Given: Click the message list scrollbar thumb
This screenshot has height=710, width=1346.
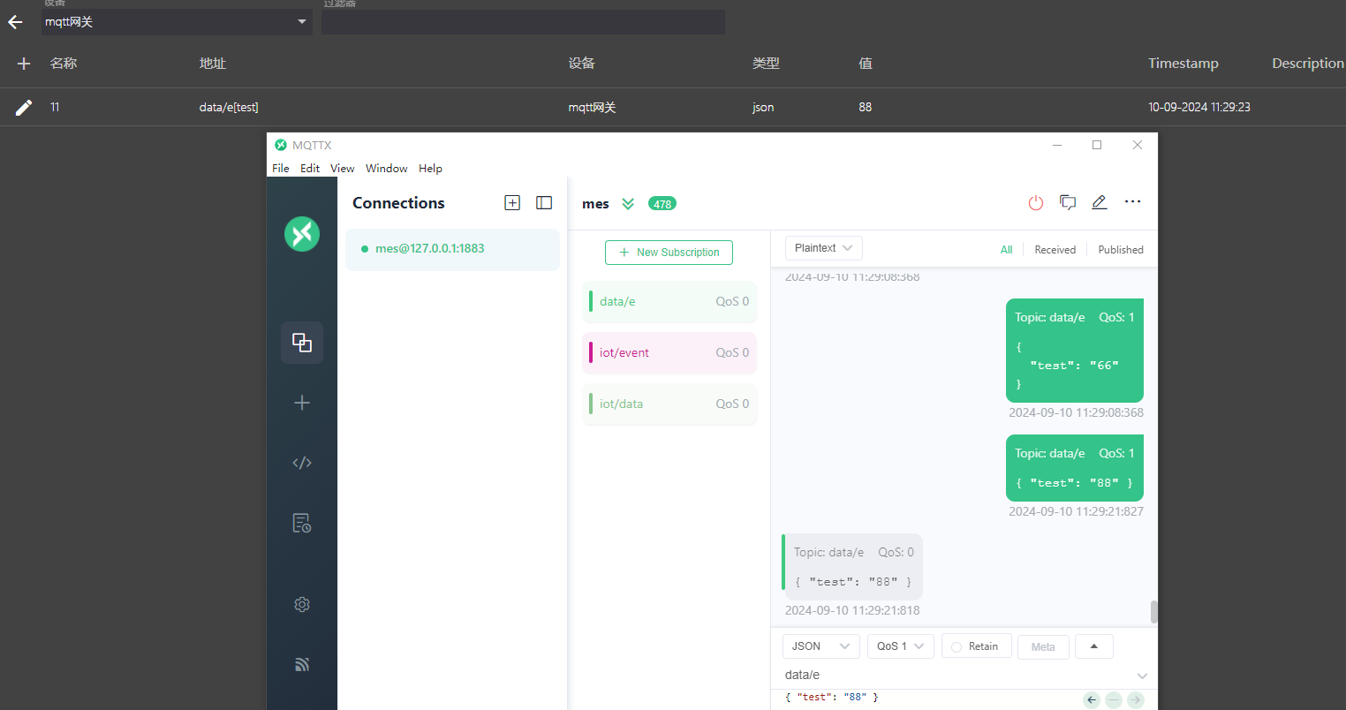Looking at the screenshot, I should [x=1154, y=612].
